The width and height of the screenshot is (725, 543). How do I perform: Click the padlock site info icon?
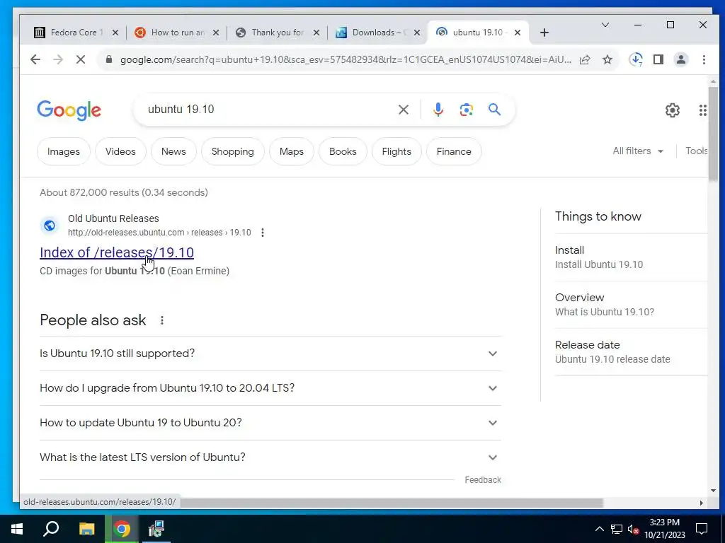pos(109,59)
